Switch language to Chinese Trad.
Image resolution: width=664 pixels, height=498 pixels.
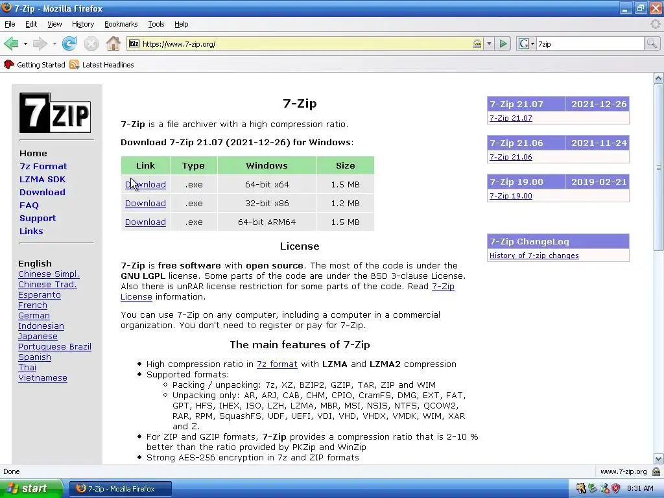click(x=47, y=285)
